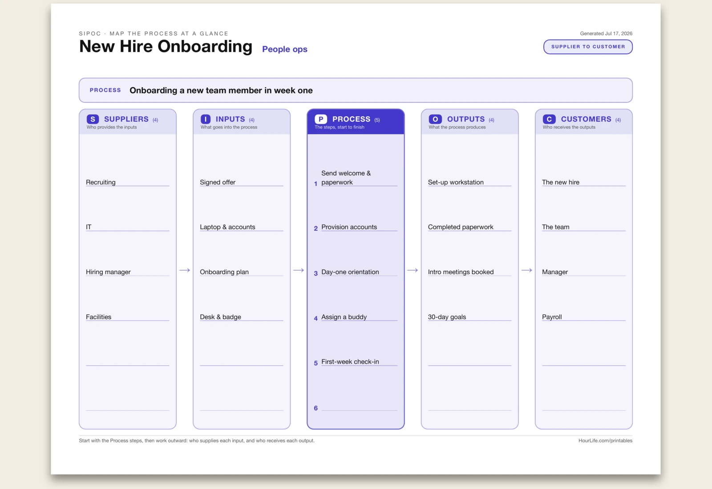Select the 'Laptop & accounts' input entry
712x489 pixels.
tap(227, 227)
